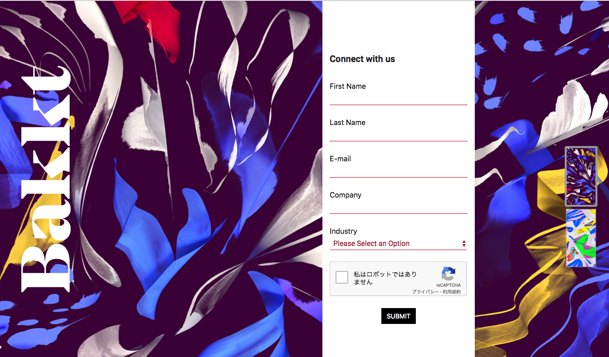Image resolution: width=609 pixels, height=357 pixels.
Task: Open the Industry "Please Select an Option" dropdown
Action: coord(398,244)
